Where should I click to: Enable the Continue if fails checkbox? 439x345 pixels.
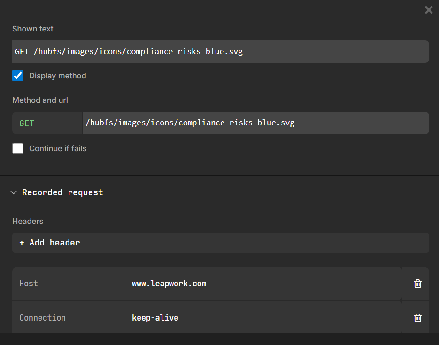tap(18, 148)
